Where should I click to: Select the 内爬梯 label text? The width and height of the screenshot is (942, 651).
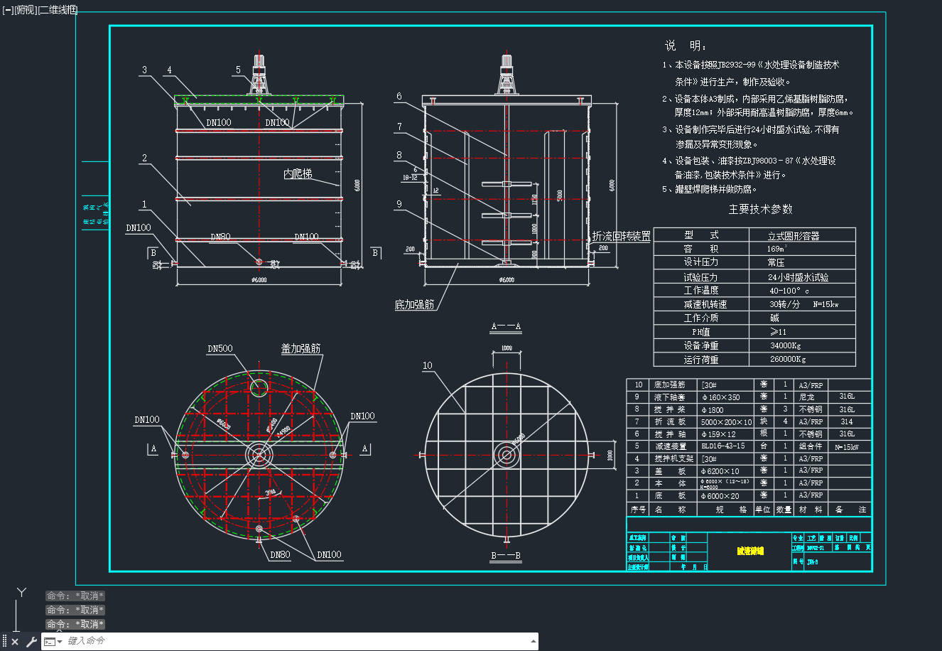click(x=298, y=173)
